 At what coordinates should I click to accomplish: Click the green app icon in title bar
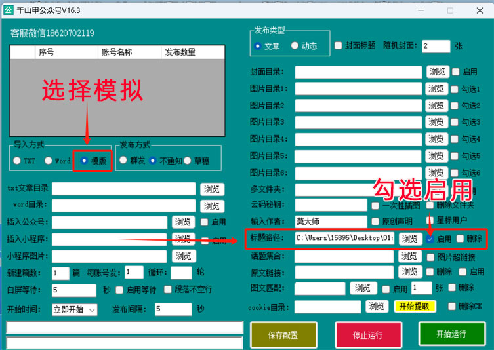9,10
